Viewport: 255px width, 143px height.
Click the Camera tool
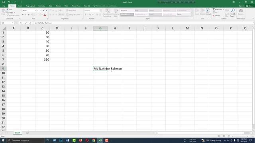(x=241, y=12)
